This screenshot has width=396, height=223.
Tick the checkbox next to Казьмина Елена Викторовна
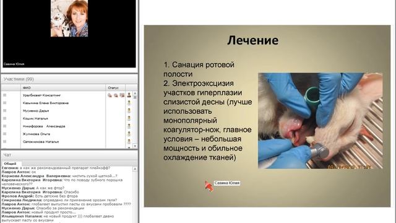pos(4,103)
